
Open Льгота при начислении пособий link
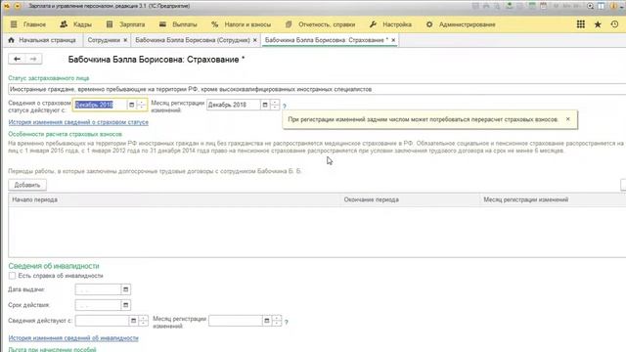tap(52, 349)
